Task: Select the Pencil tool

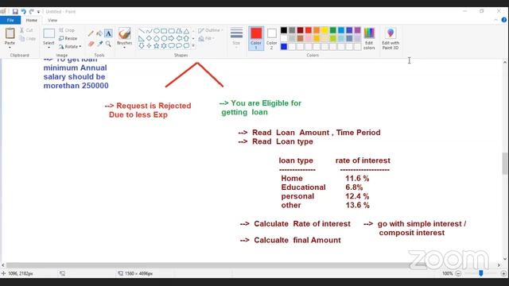Action: tap(91, 33)
